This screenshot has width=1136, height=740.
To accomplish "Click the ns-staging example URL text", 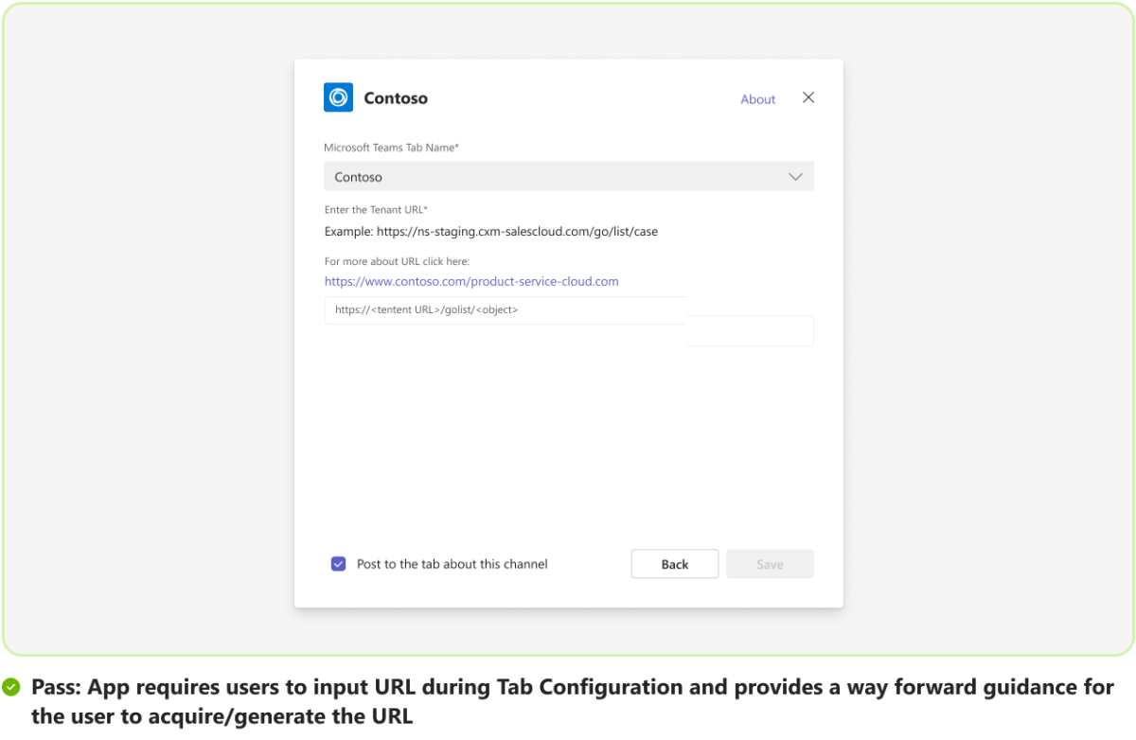I will pos(490,231).
